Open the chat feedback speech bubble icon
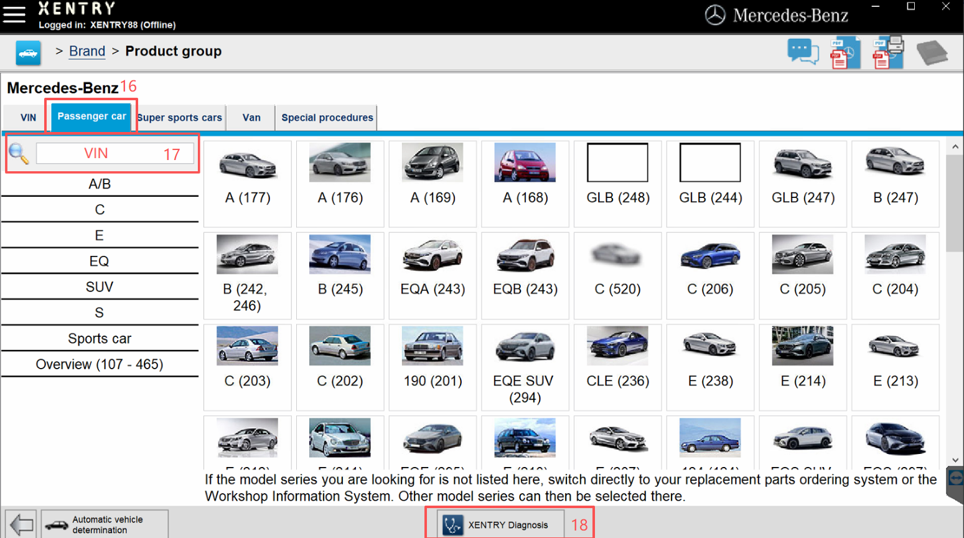Screen dimensions: 964x538 click(803, 52)
